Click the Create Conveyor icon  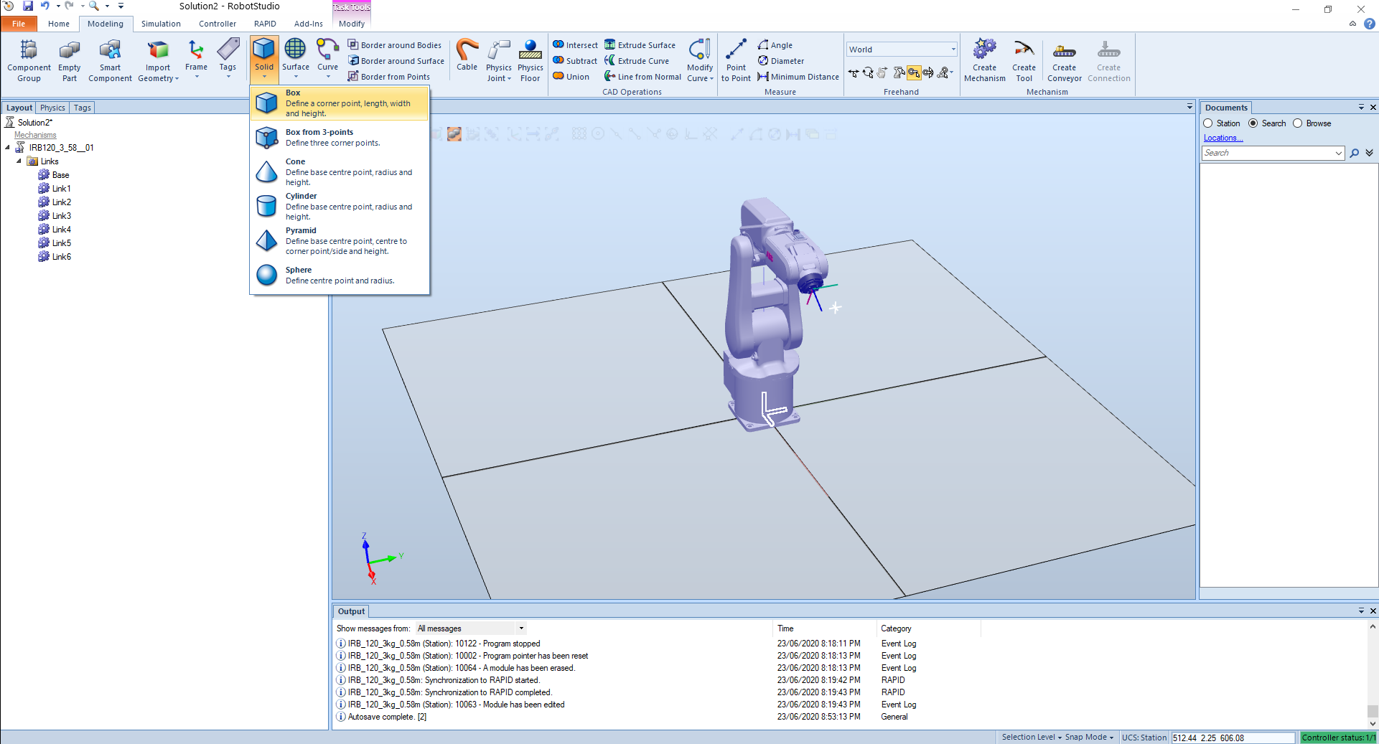pyautogui.click(x=1064, y=60)
